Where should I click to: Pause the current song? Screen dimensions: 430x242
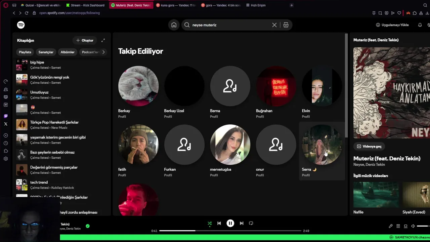pyautogui.click(x=230, y=223)
